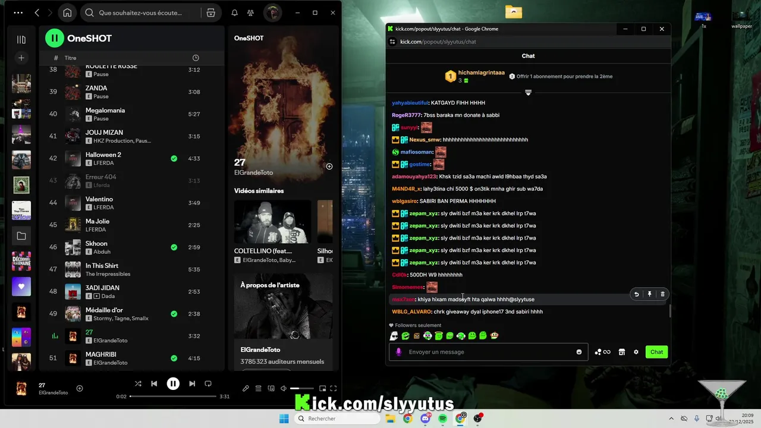View site information in Chrome address bar
The image size is (761, 428).
[x=392, y=42]
